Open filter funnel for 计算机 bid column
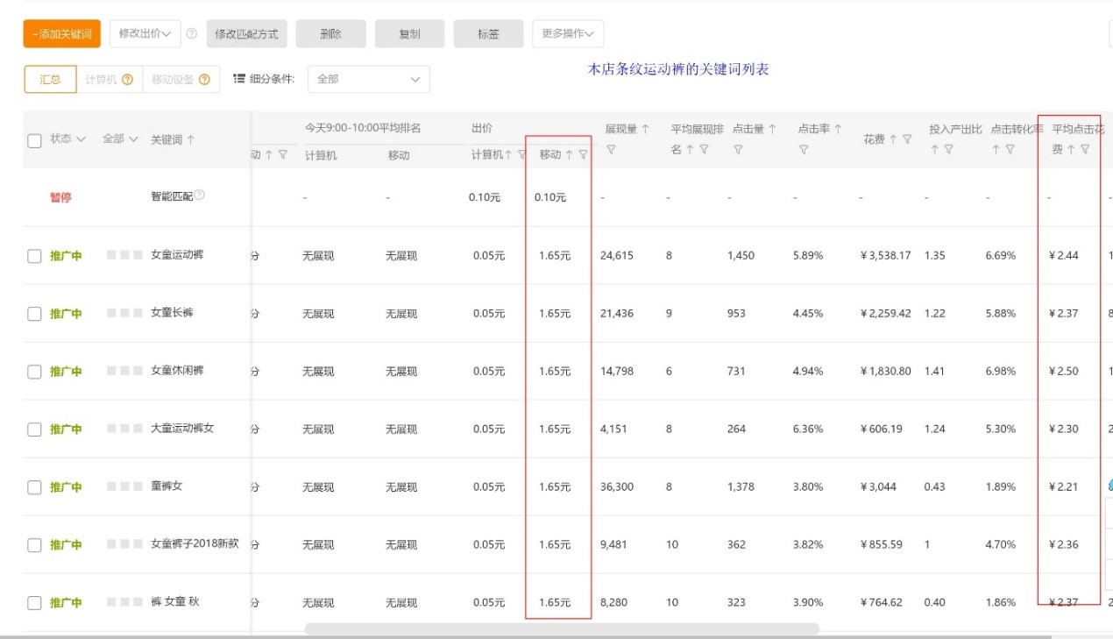Image resolution: width=1113 pixels, height=639 pixels. click(522, 155)
